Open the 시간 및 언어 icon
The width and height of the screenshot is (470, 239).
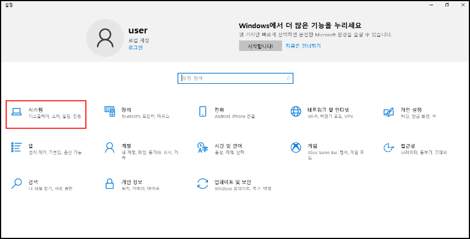(x=203, y=147)
